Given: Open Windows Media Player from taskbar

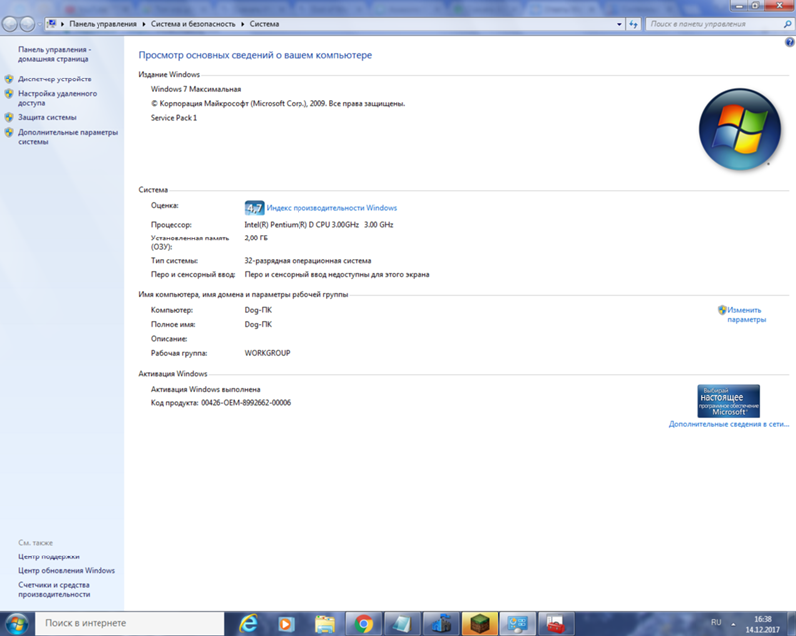Looking at the screenshot, I should pyautogui.click(x=286, y=623).
